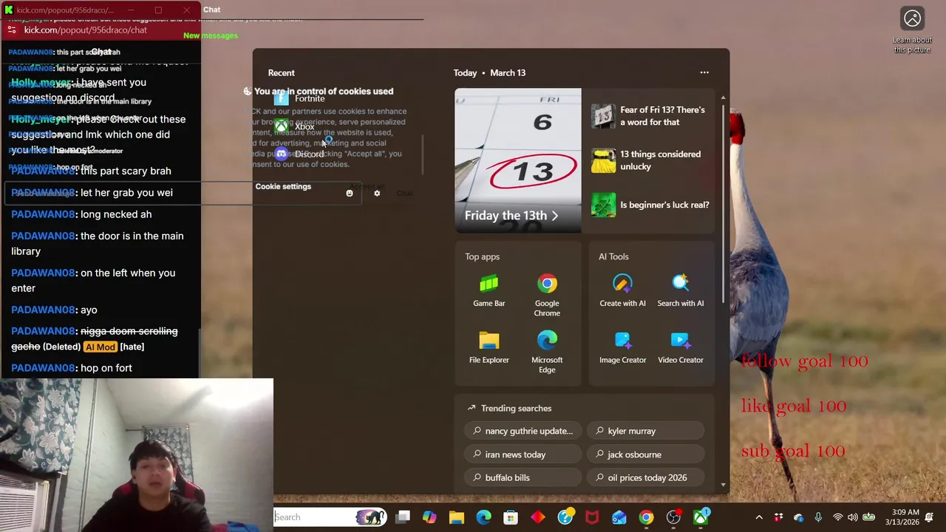946x532 pixels.
Task: Search trending 'buffalo bills'
Action: click(x=523, y=477)
